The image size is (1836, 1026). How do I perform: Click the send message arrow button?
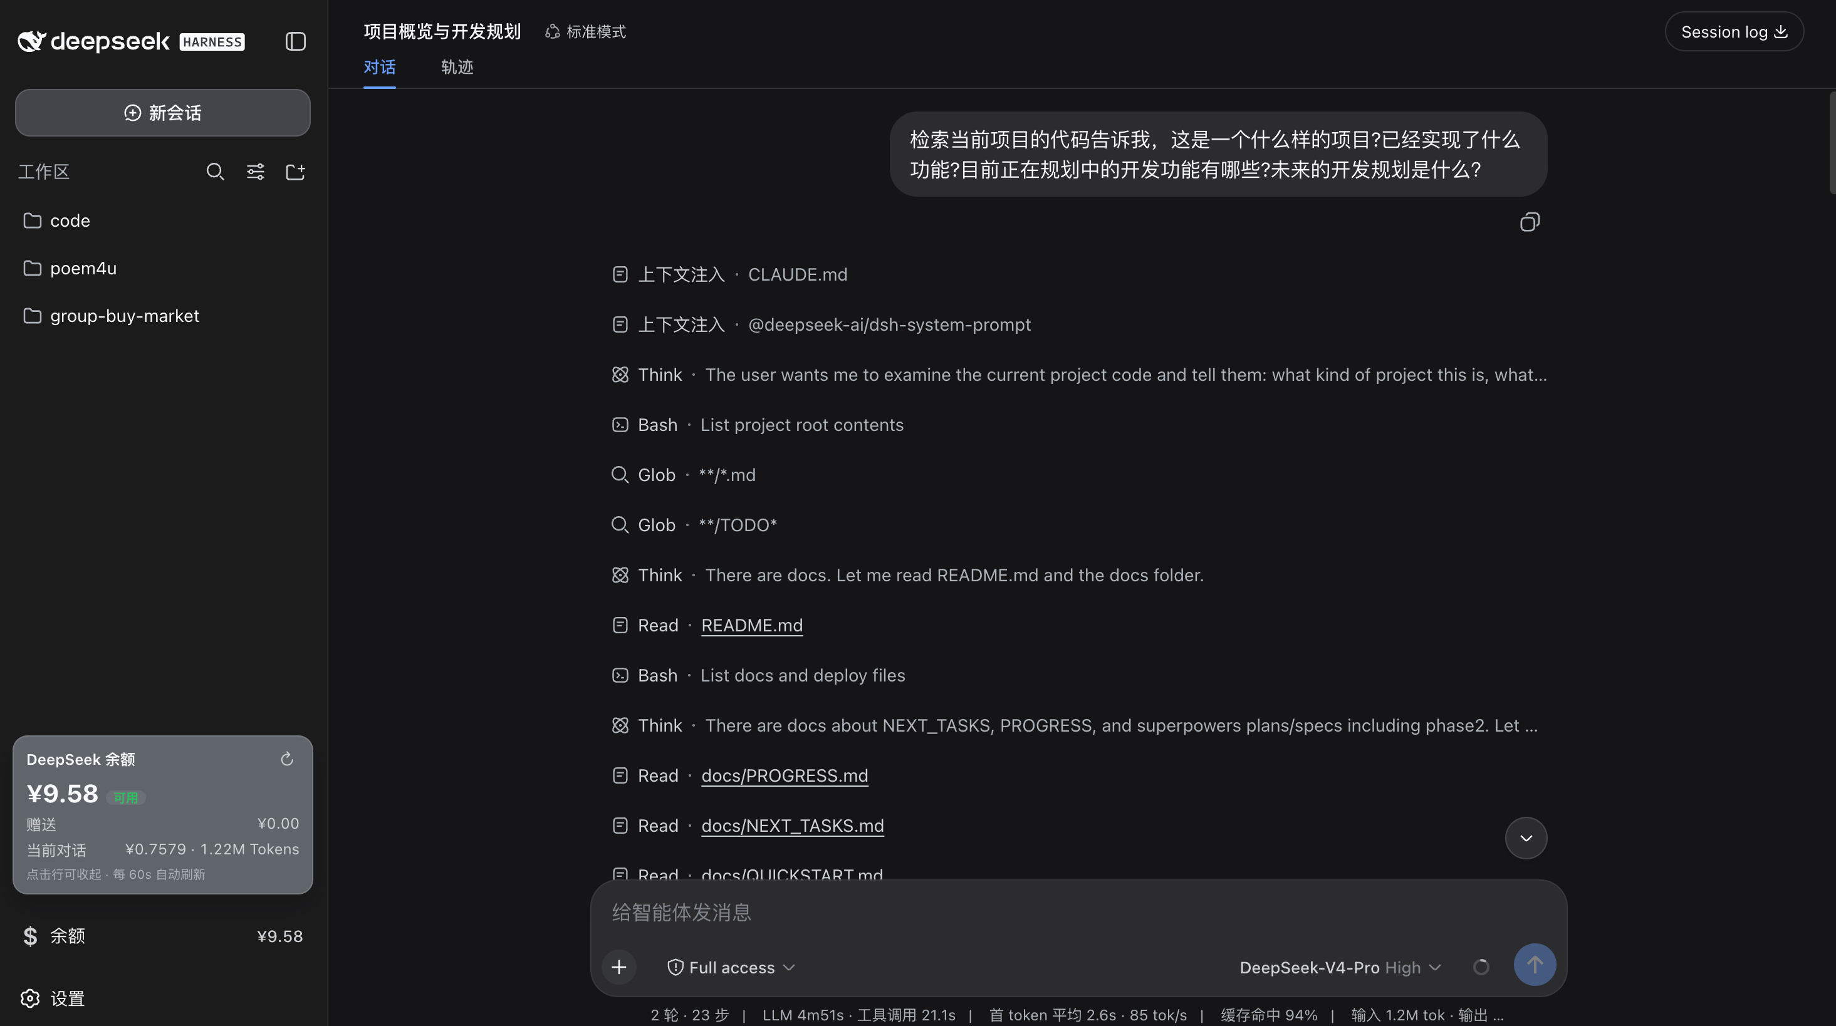tap(1535, 965)
